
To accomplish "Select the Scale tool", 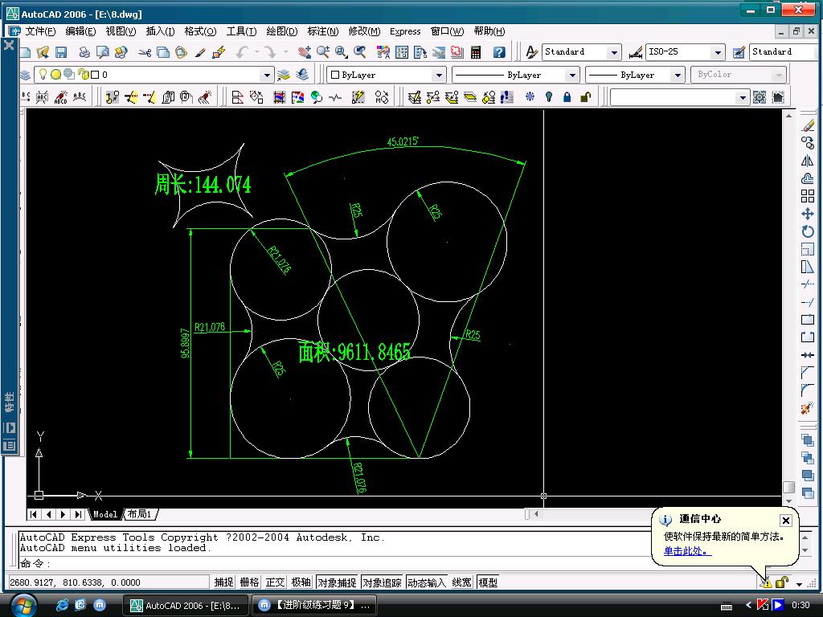I will pos(808,249).
